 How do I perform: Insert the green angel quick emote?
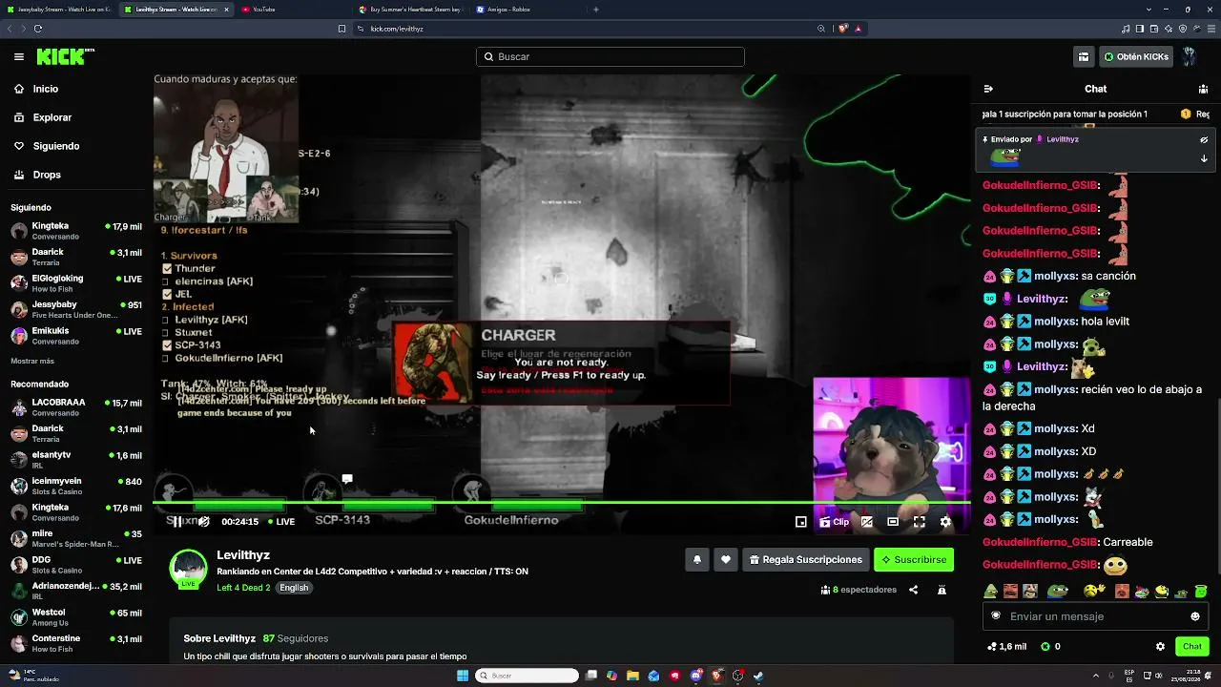(x=1201, y=592)
